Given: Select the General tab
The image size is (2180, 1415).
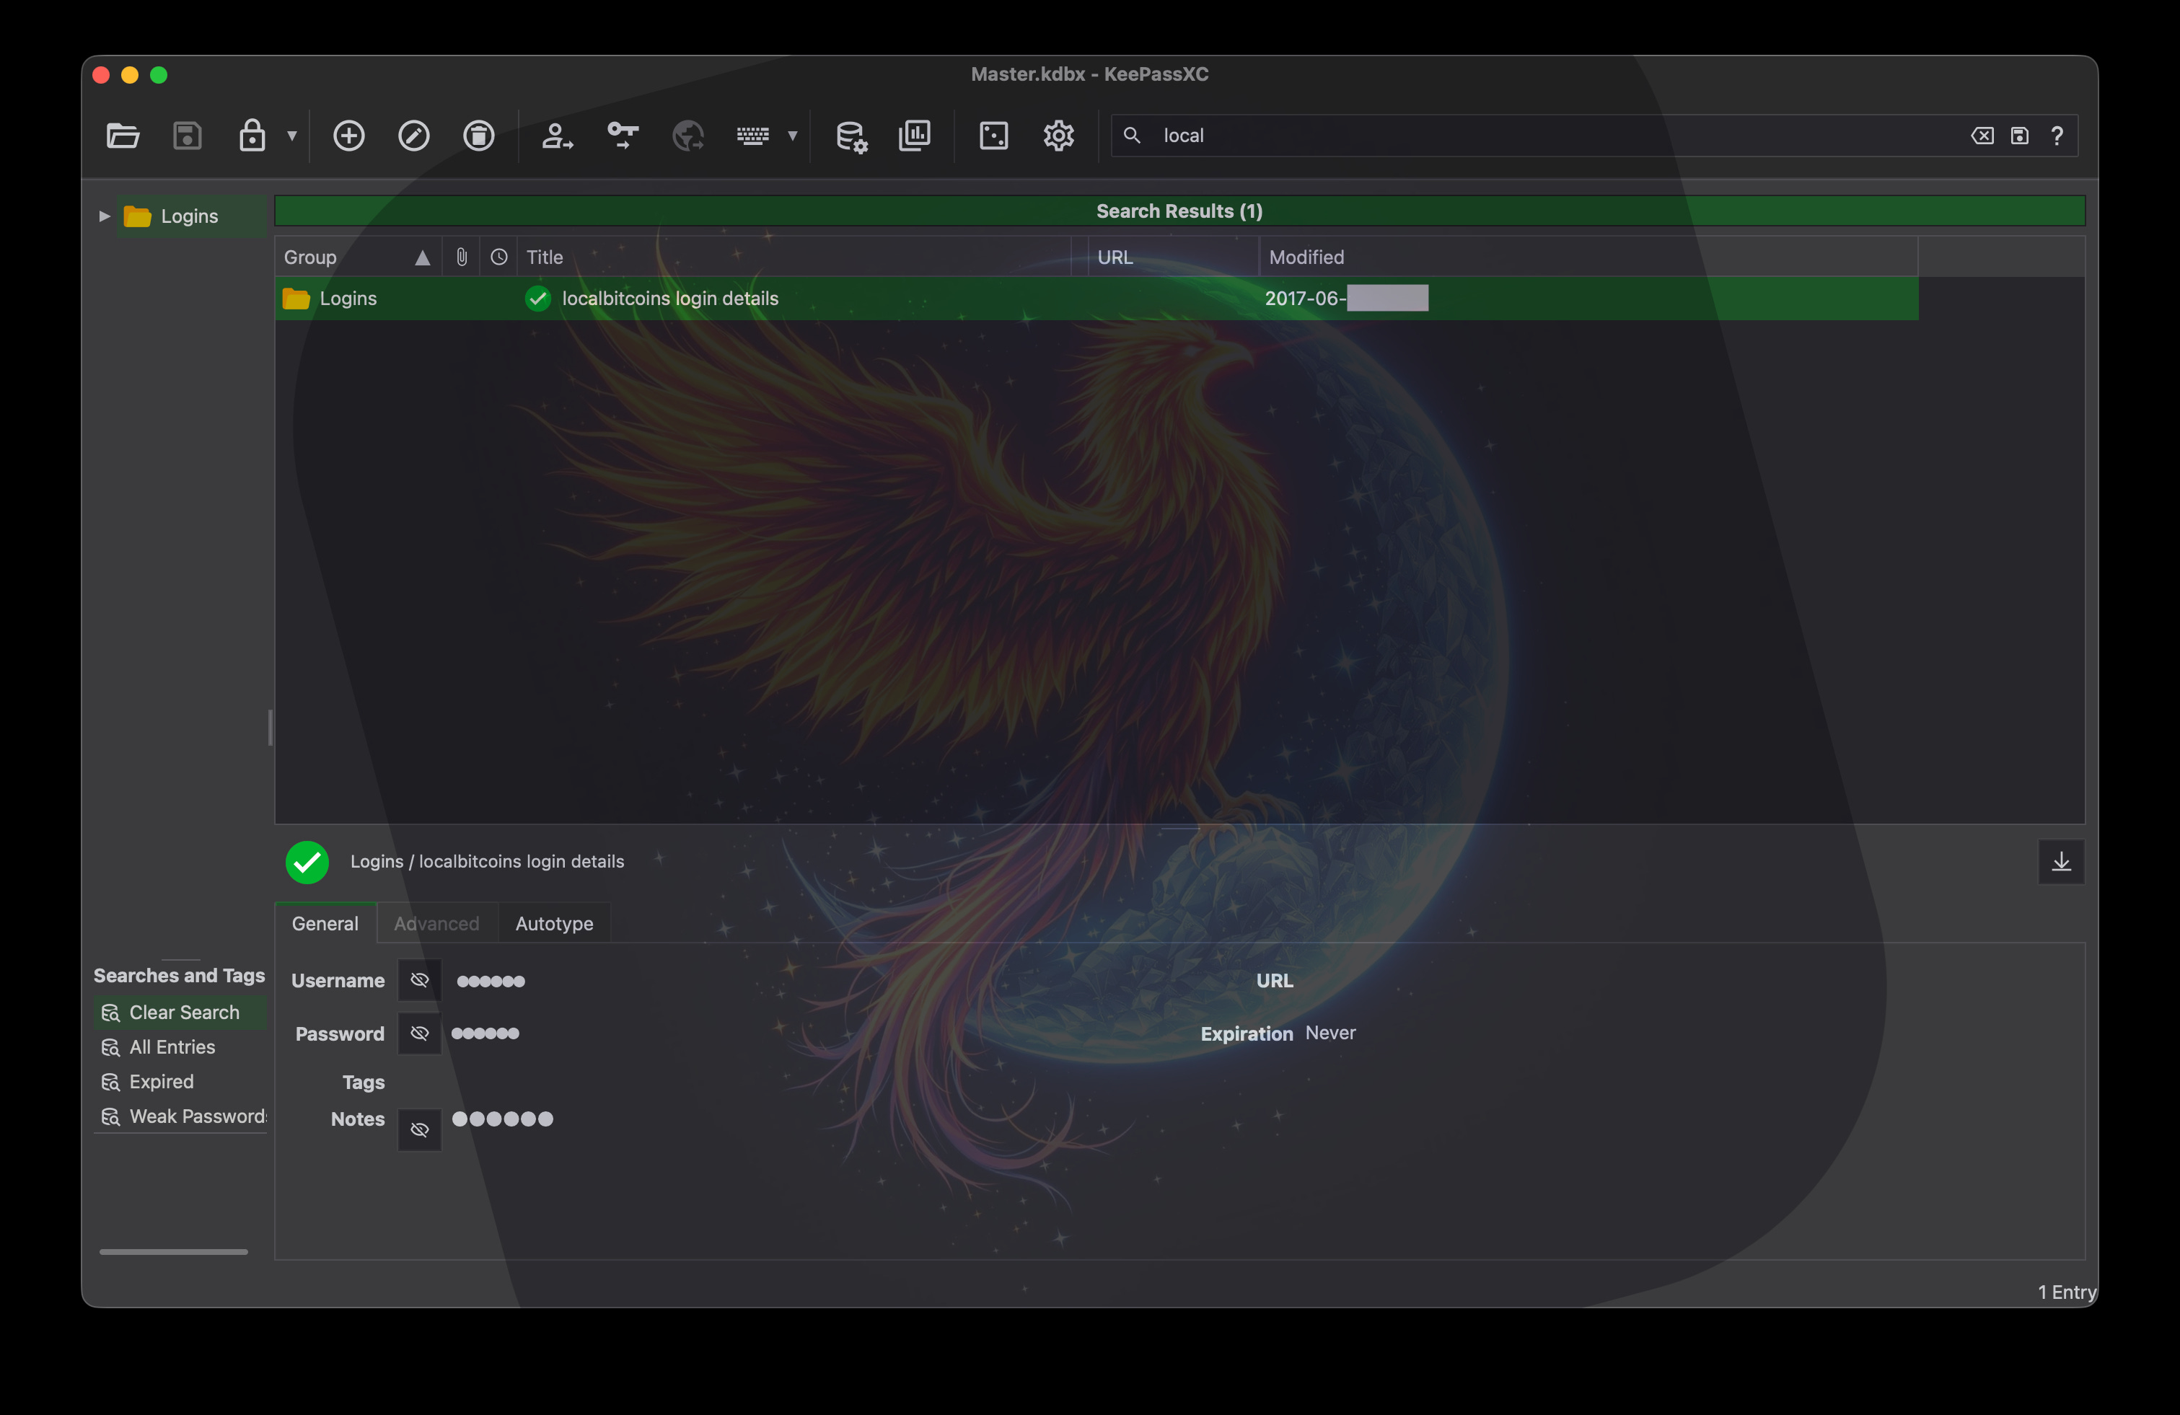Looking at the screenshot, I should [x=325, y=923].
